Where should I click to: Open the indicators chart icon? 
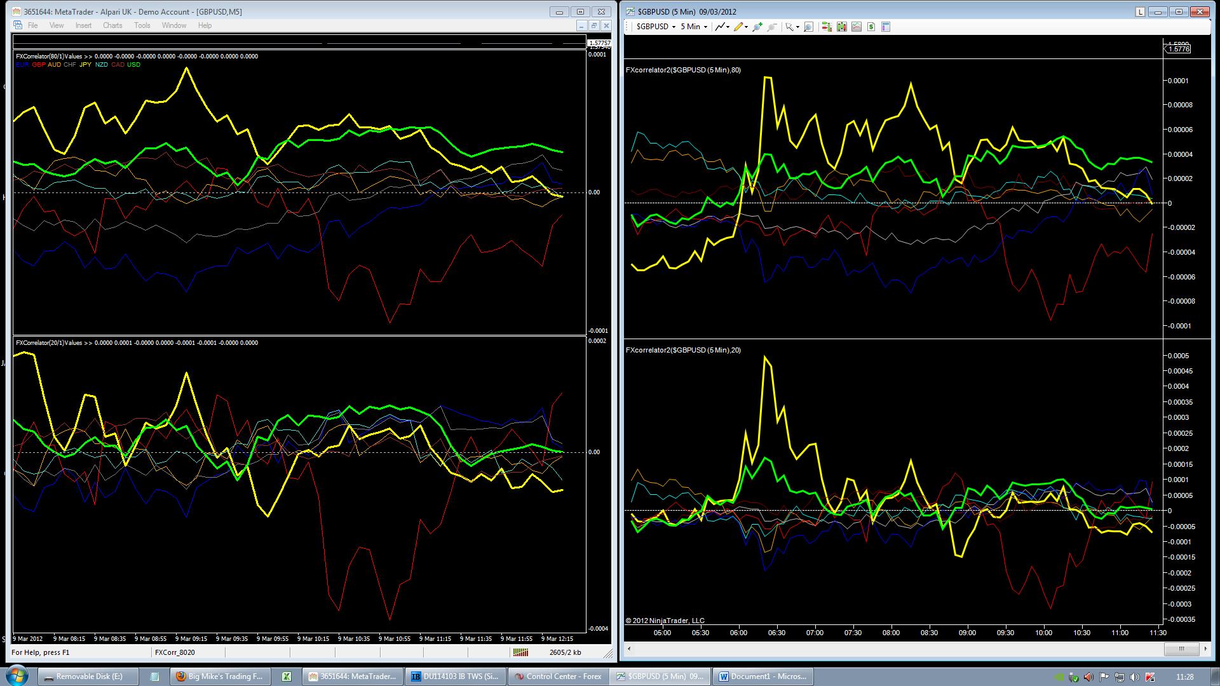(x=857, y=27)
